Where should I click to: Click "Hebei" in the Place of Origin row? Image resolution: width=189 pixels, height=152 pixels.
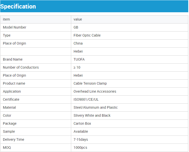(78, 75)
